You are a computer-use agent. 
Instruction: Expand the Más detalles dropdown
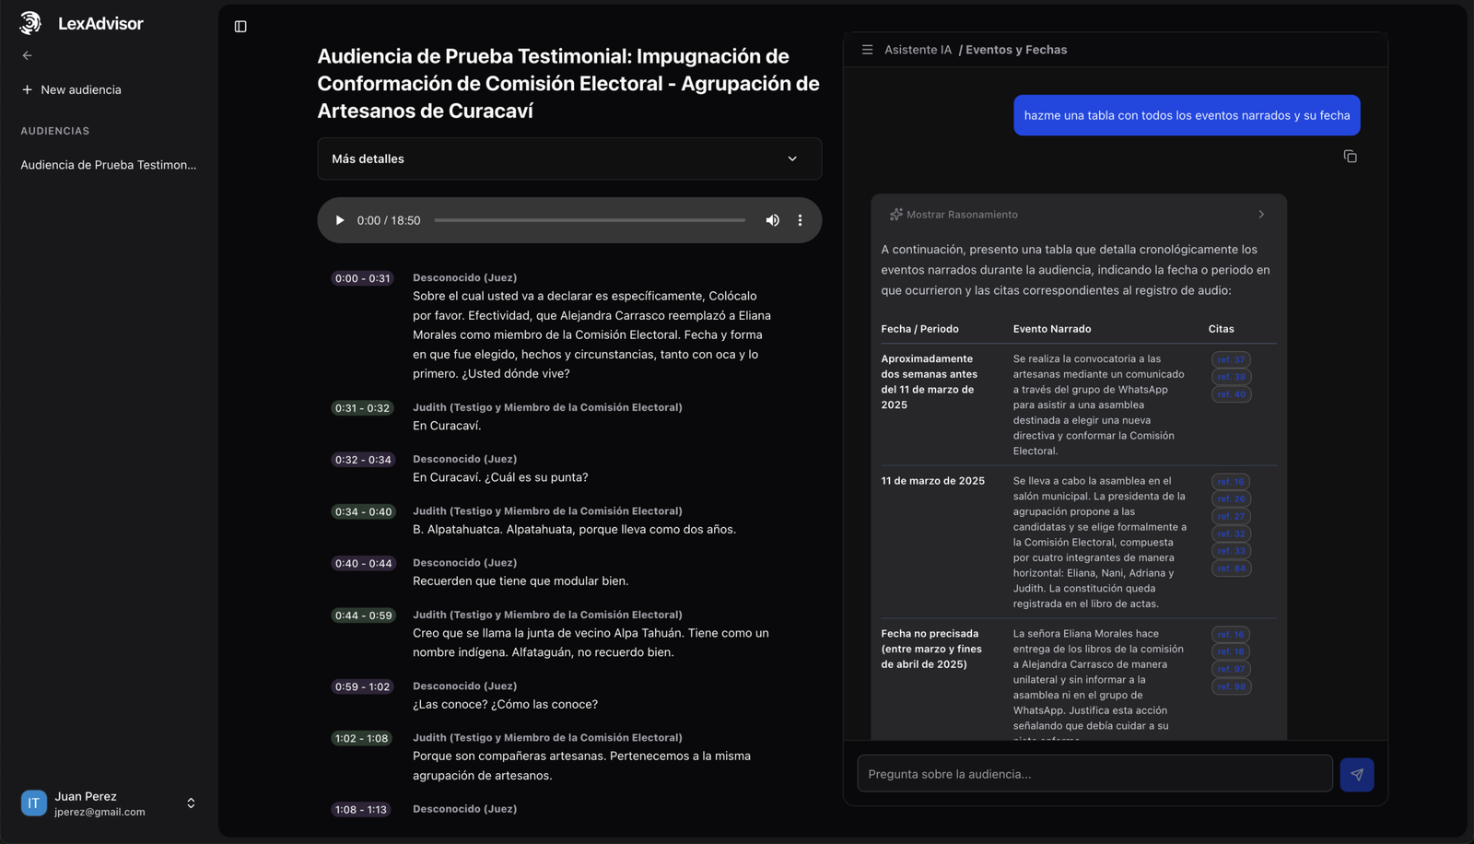(x=569, y=158)
